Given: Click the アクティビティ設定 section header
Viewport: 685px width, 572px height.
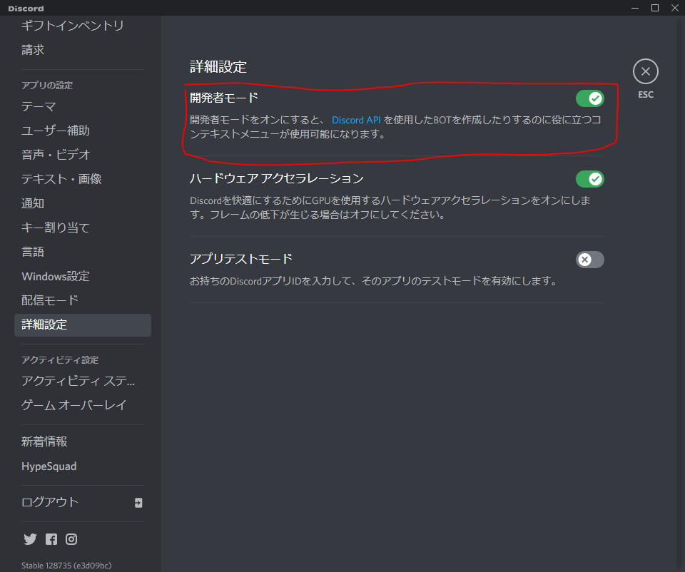Looking at the screenshot, I should pos(60,359).
